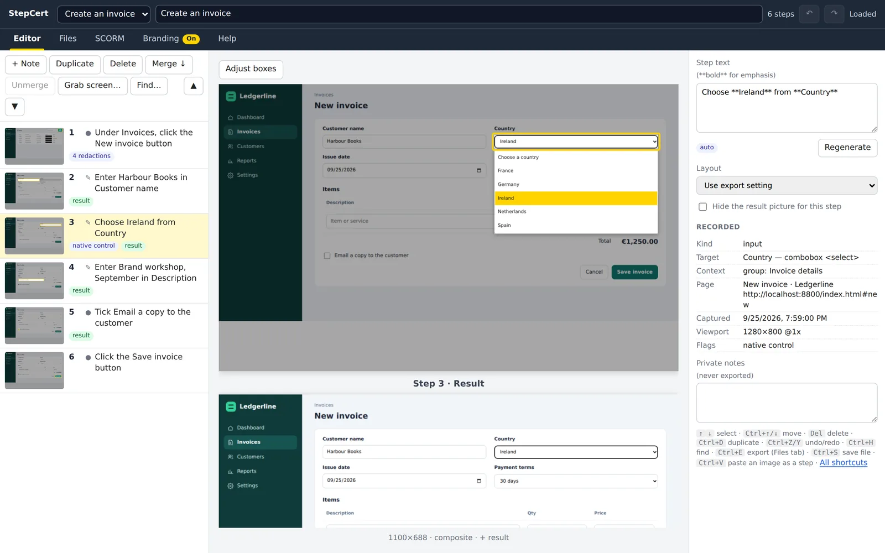Click the Adjust boxes button
This screenshot has width=885, height=553.
pyautogui.click(x=251, y=69)
